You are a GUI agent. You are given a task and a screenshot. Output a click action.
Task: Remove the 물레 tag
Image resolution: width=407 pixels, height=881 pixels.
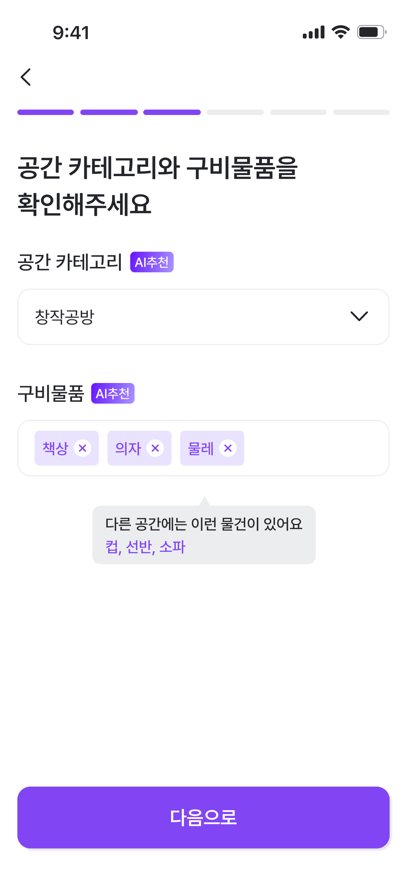click(228, 448)
